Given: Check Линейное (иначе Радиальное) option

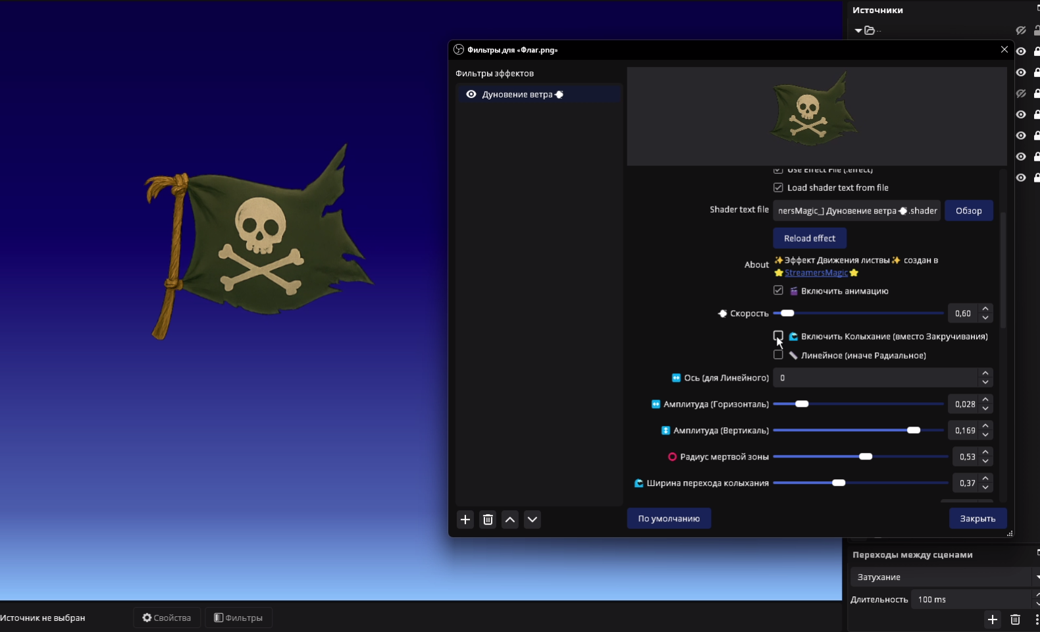Looking at the screenshot, I should click(x=778, y=355).
